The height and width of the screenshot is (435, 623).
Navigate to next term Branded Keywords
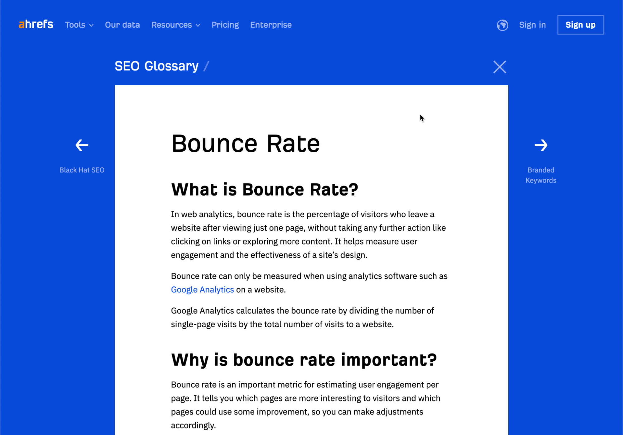click(542, 145)
